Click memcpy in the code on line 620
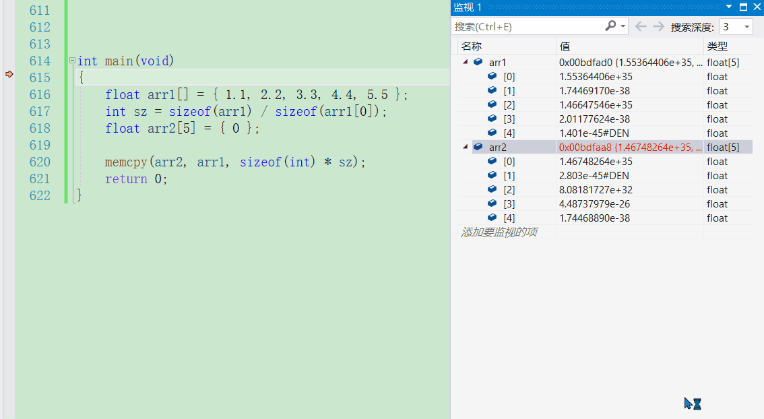 (x=126, y=162)
